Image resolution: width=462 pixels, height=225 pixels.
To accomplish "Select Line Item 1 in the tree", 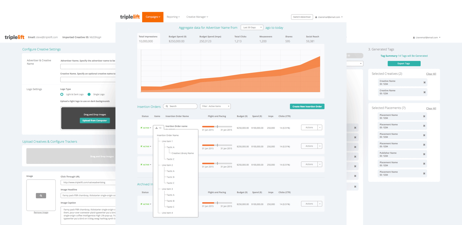I will pos(167,141).
